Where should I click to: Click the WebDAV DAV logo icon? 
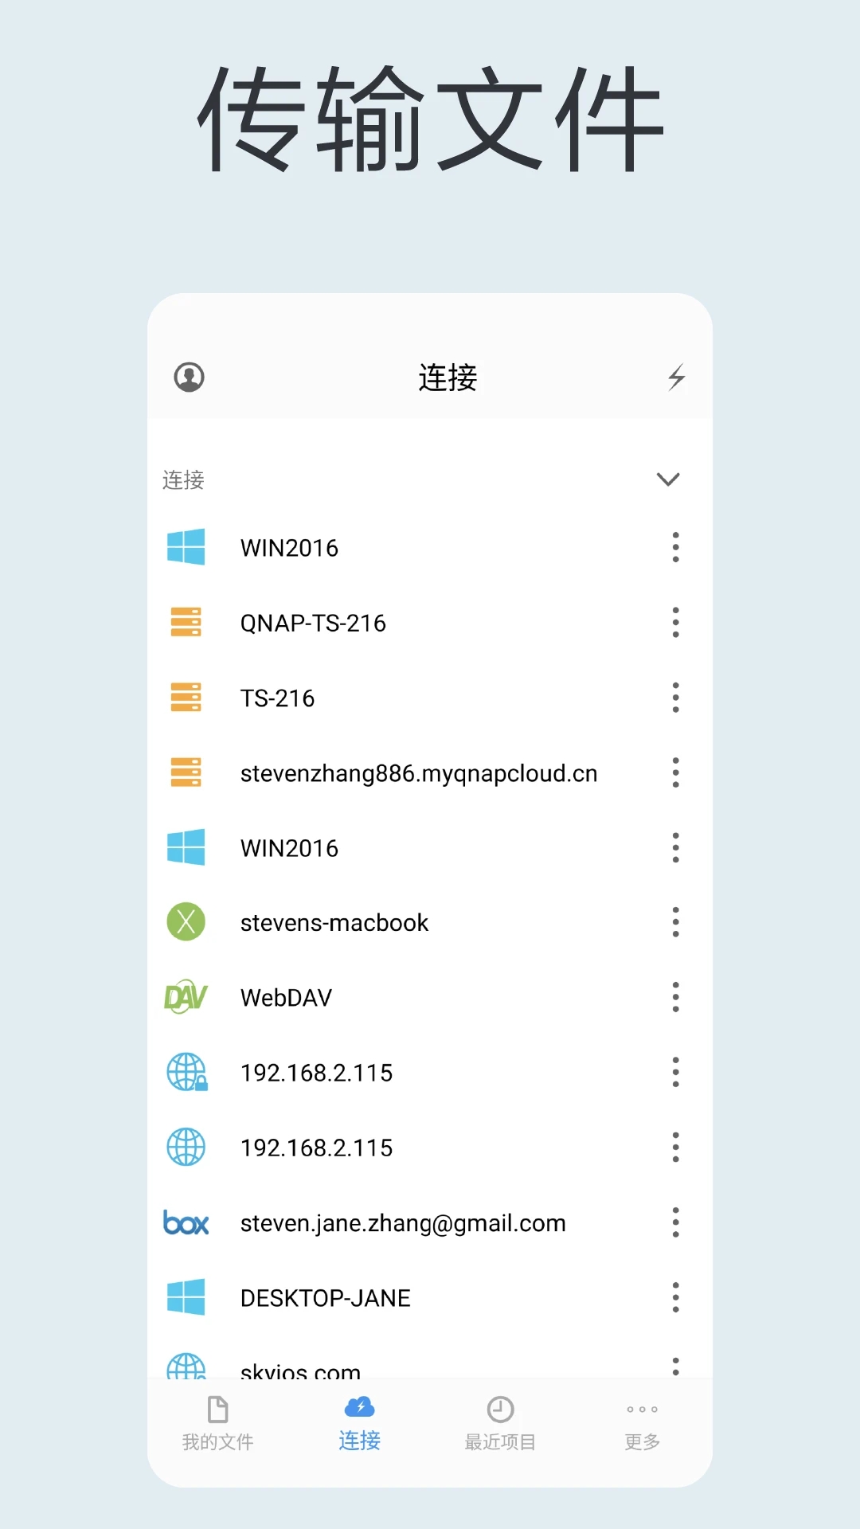coord(186,997)
